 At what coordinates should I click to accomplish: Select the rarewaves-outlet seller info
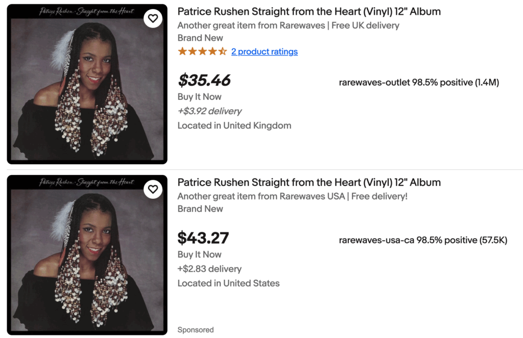419,82
